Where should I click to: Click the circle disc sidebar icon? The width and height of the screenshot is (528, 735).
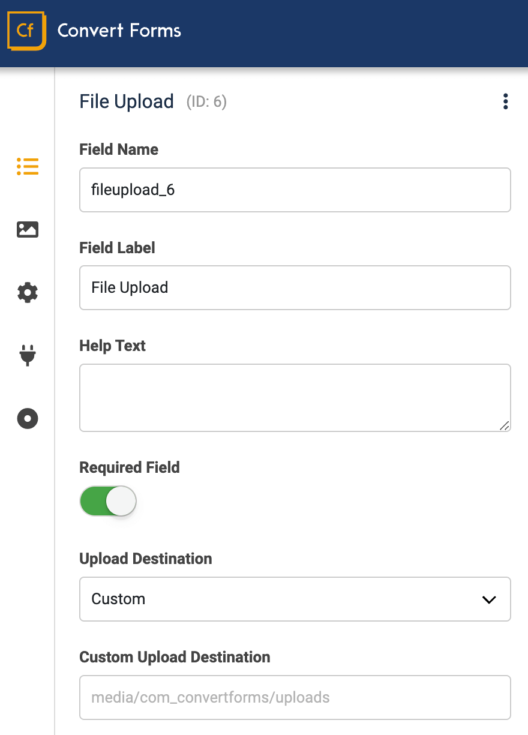(x=28, y=418)
